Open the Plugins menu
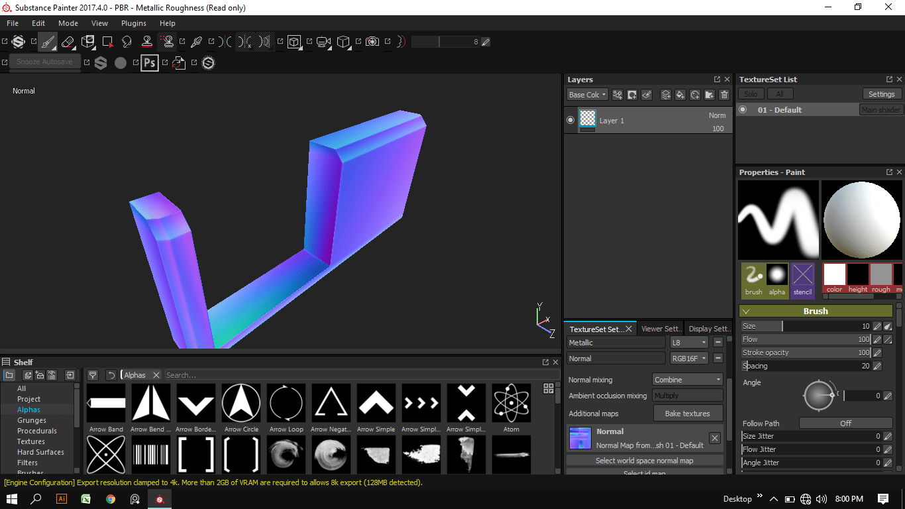905x509 pixels. tap(133, 23)
